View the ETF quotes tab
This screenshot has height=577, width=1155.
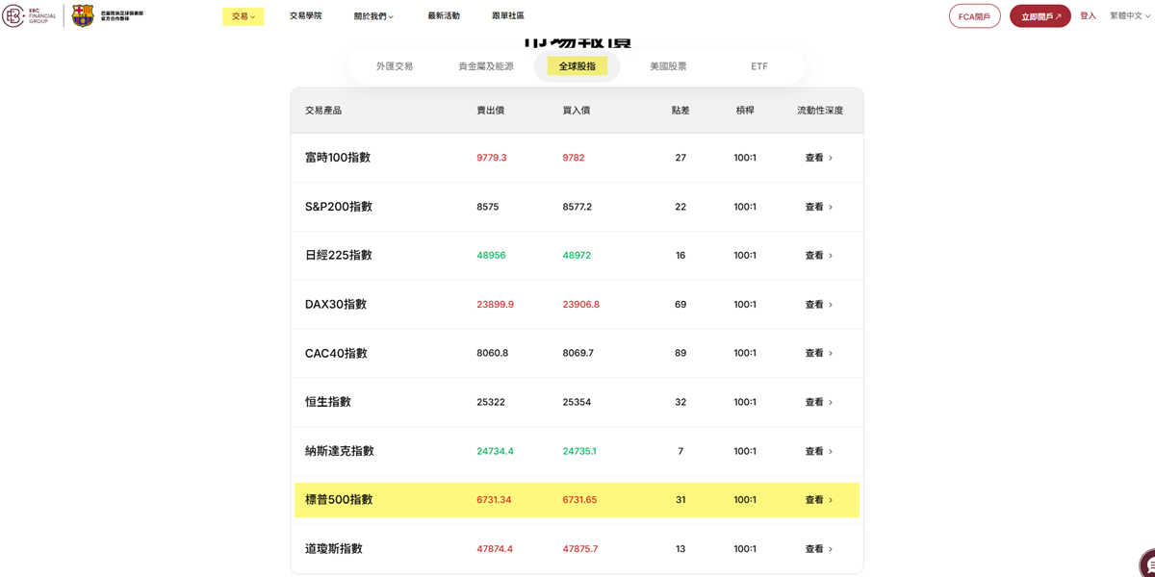pyautogui.click(x=758, y=66)
